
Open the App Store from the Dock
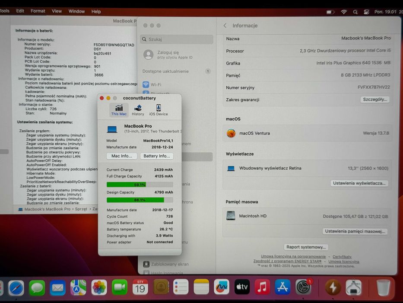pyautogui.click(x=282, y=287)
